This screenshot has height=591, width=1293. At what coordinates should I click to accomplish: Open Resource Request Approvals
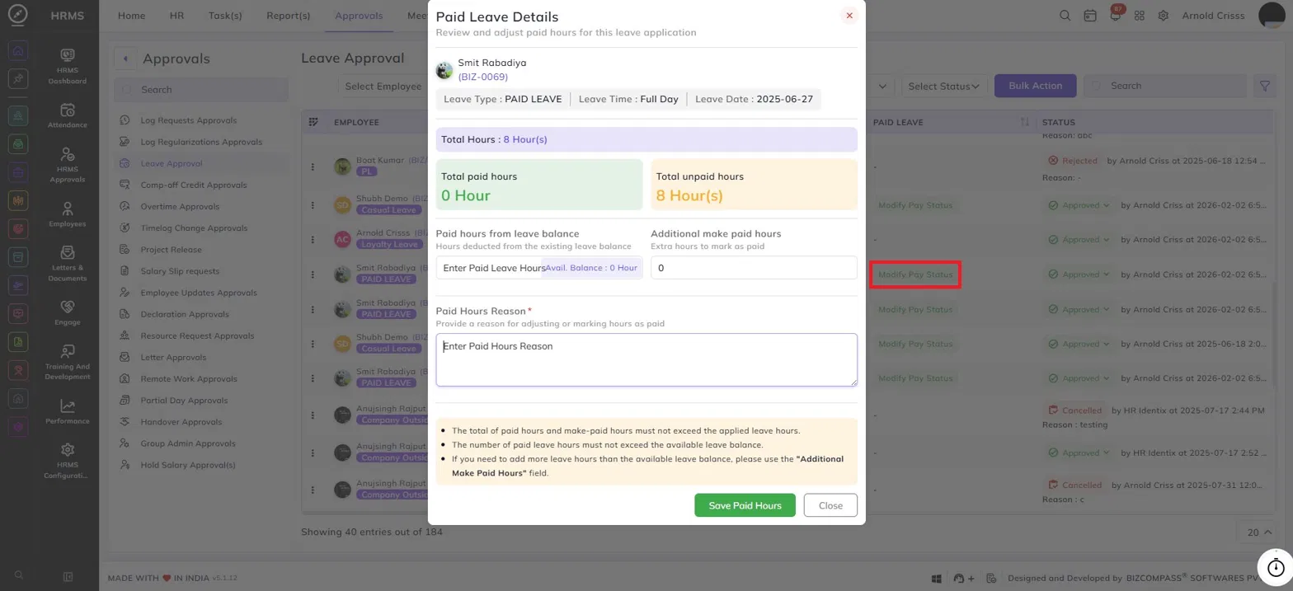point(197,335)
